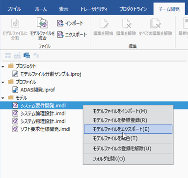The width and height of the screenshot is (188, 178).
Task: Click the blue windows icon in panel toolbar
Action: [27, 56]
